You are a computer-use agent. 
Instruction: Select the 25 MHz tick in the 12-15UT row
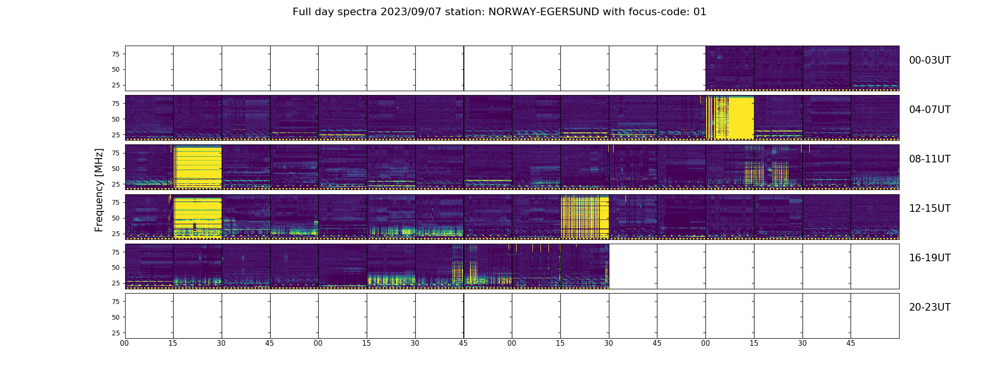click(x=116, y=234)
